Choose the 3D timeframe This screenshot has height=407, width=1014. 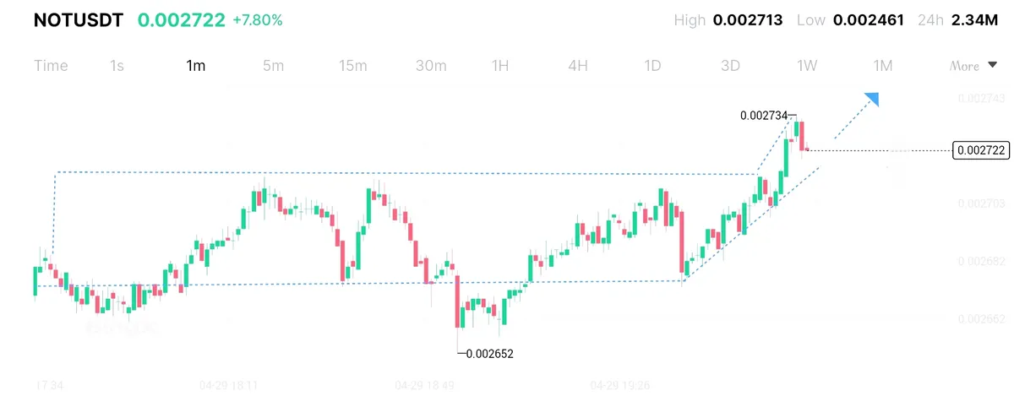pyautogui.click(x=730, y=66)
